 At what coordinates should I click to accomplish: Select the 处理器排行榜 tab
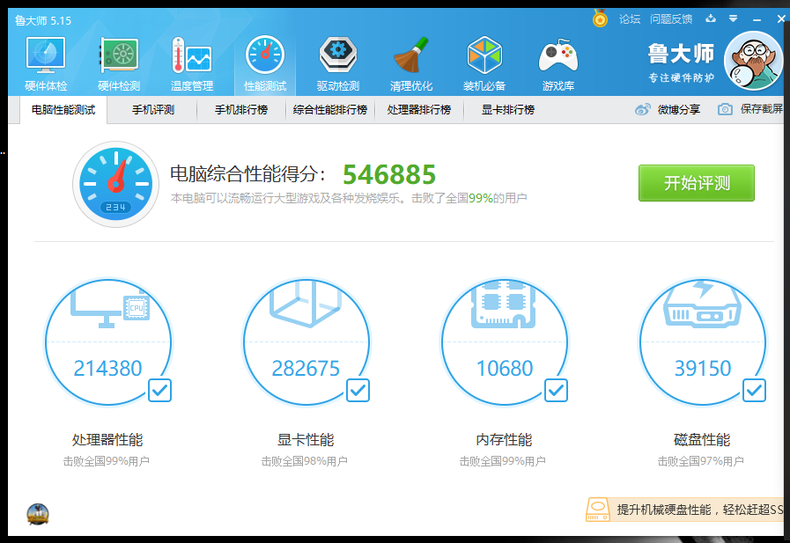point(418,110)
